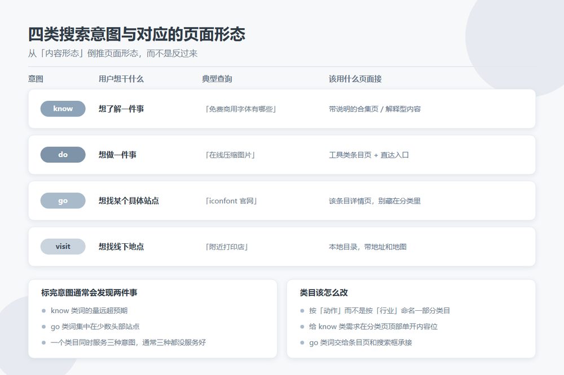Click the query 「在线压缩图片」
Viewport: 564px width, 375px height.
pos(230,155)
